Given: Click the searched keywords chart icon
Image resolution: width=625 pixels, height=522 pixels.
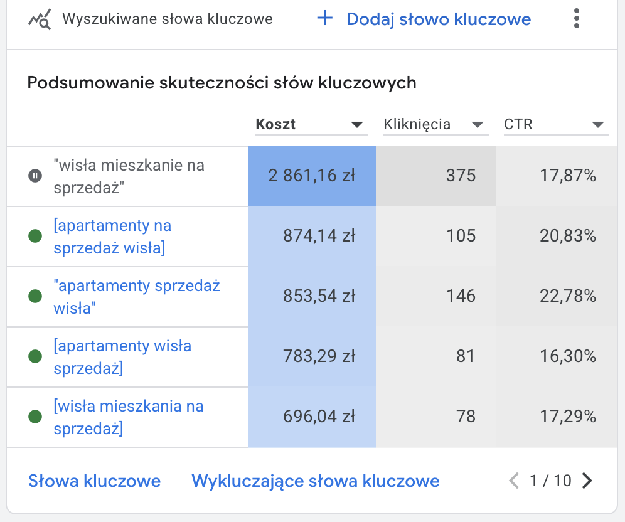Looking at the screenshot, I should 40,19.
